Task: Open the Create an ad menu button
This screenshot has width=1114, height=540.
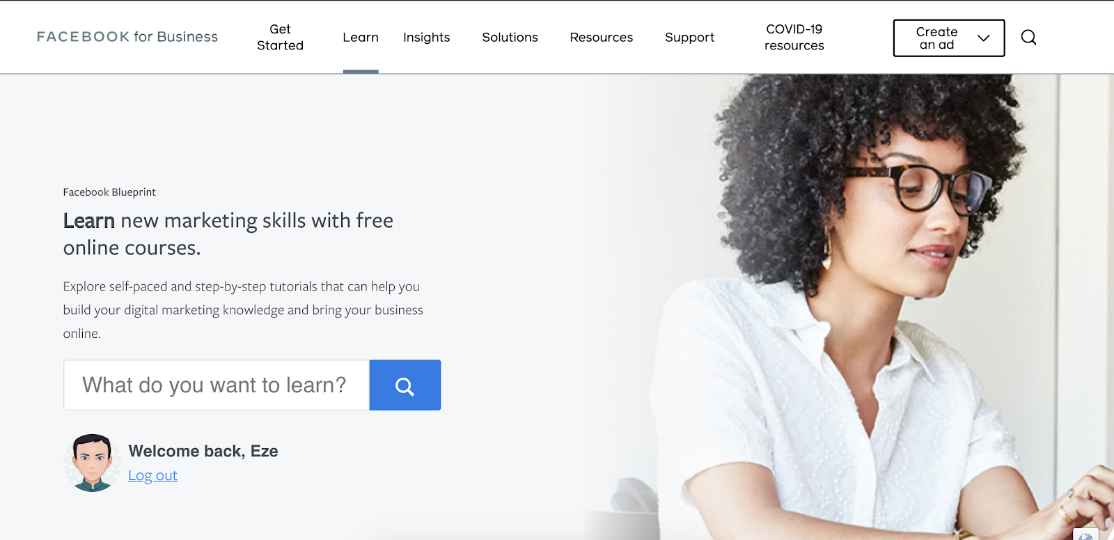Action: click(949, 38)
